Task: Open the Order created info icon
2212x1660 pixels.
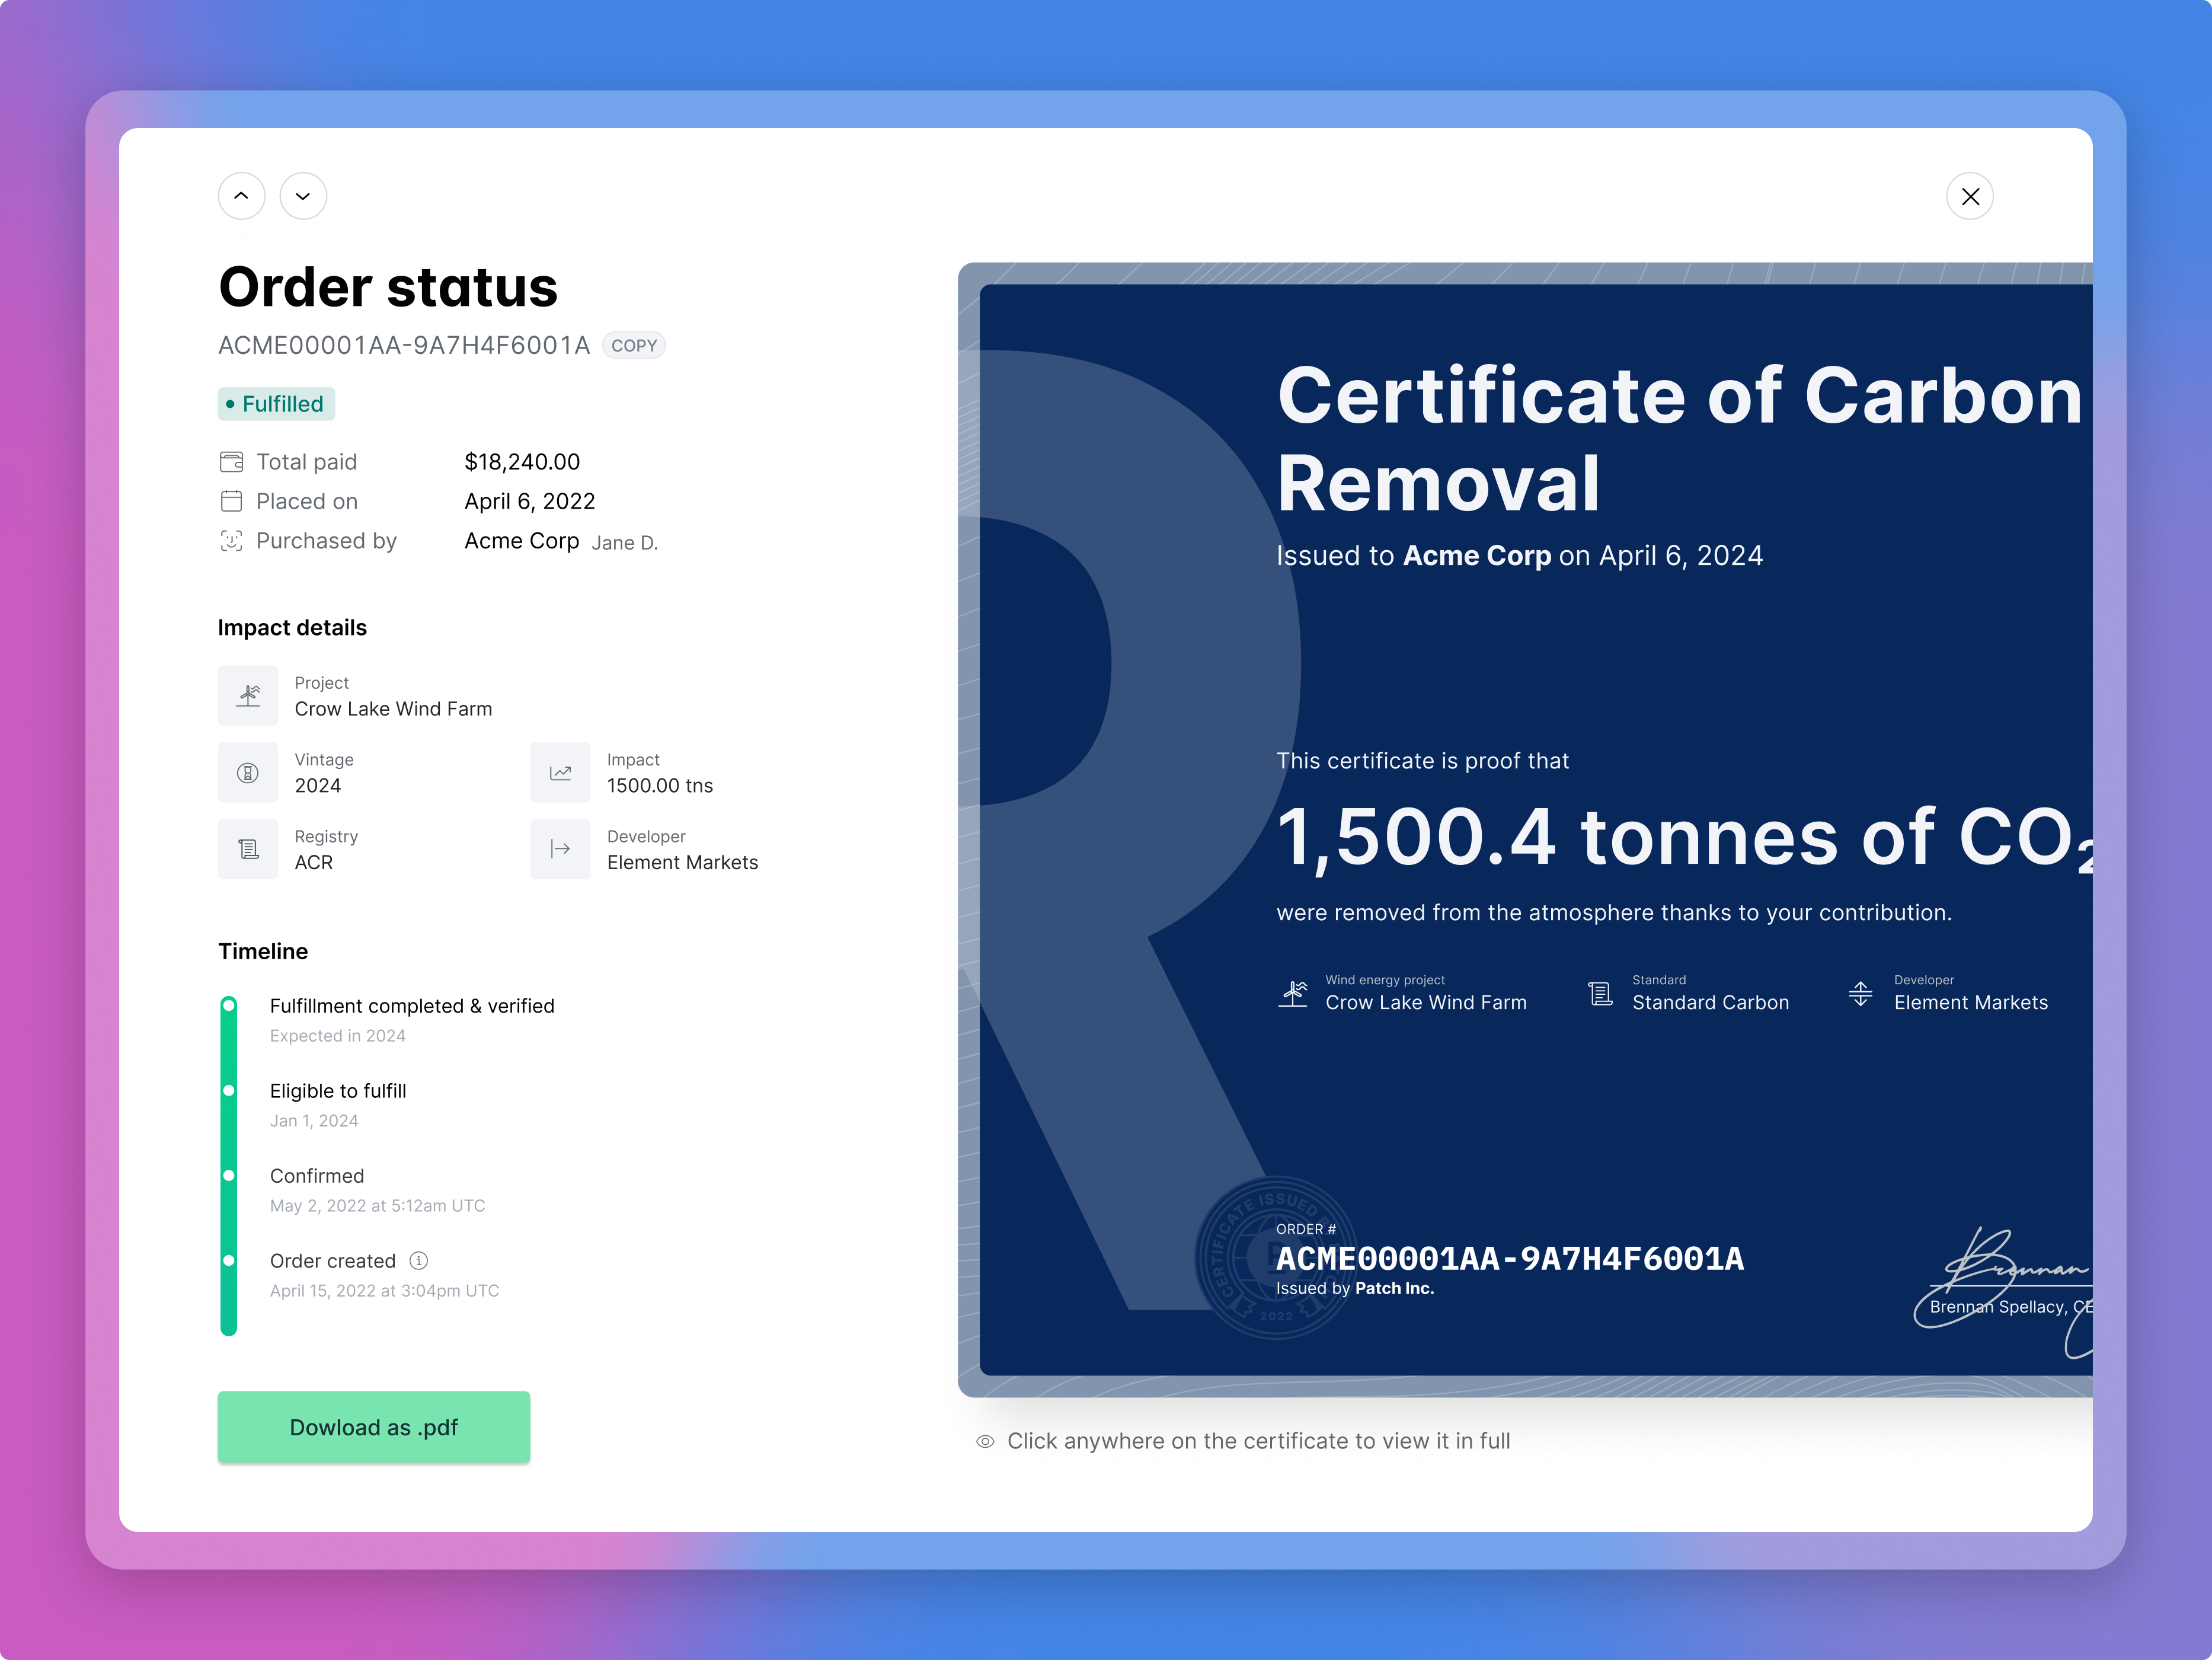Action: point(419,1261)
